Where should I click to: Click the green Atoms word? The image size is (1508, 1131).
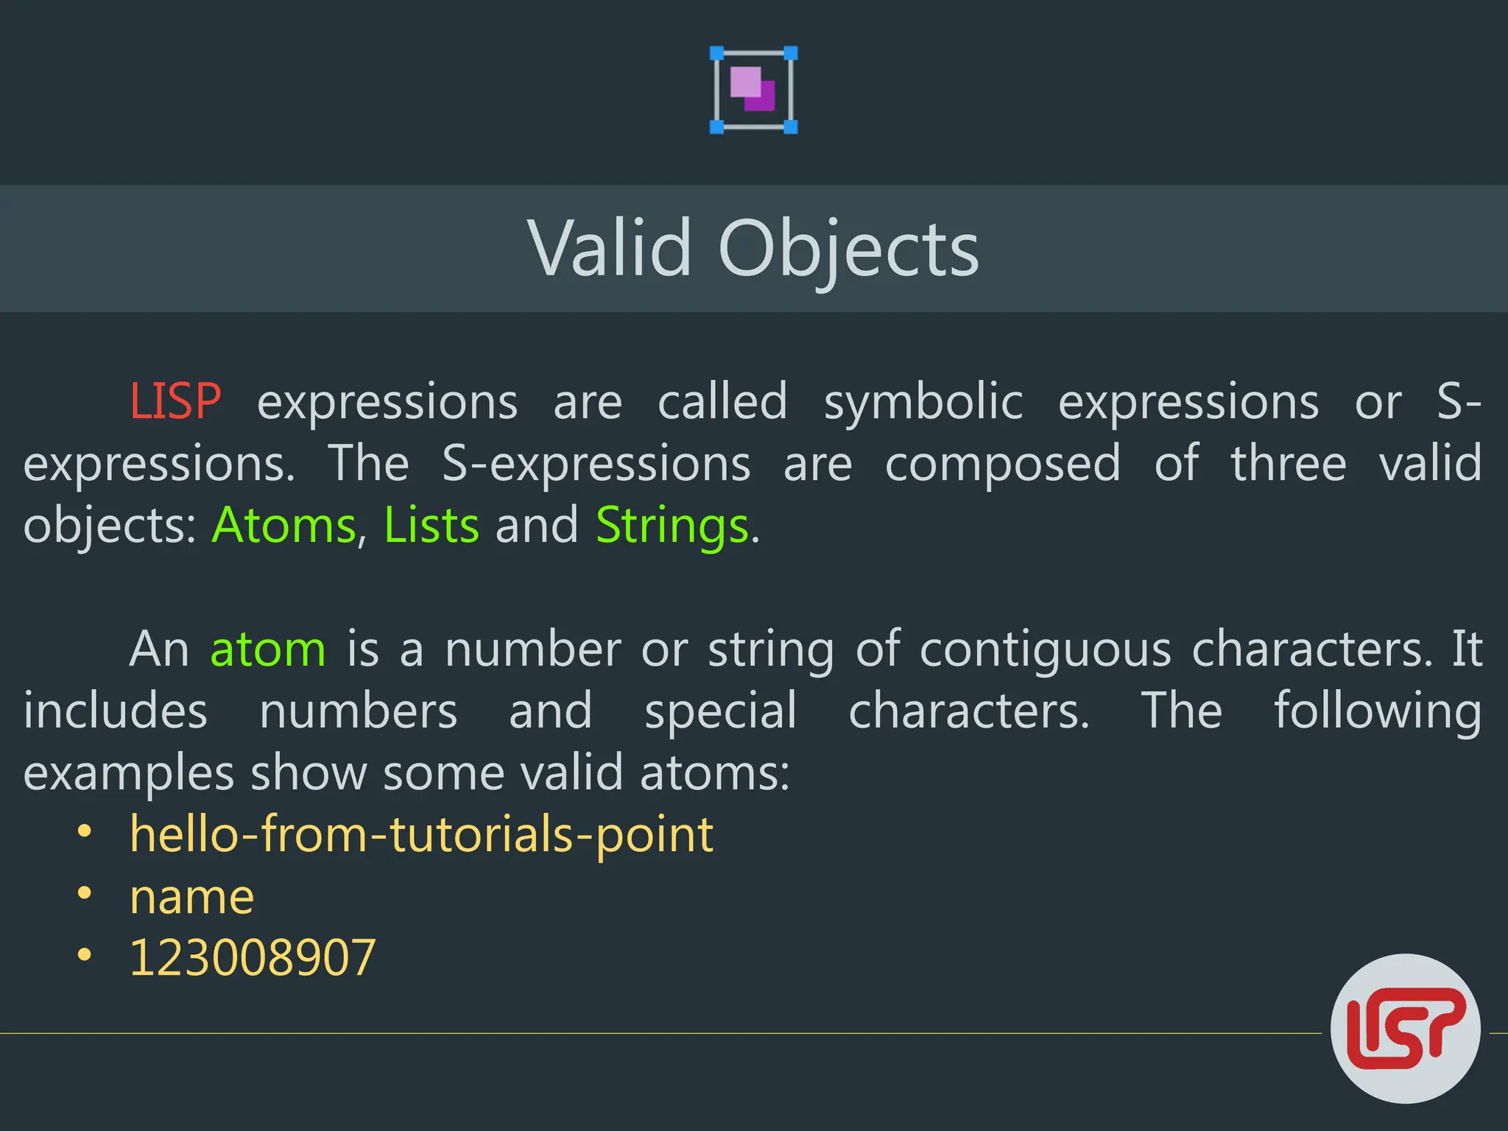point(284,525)
